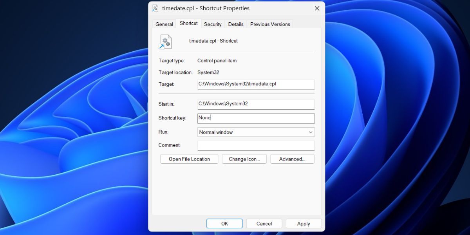
Task: Click the 'Comment:' label
Action: click(170, 145)
